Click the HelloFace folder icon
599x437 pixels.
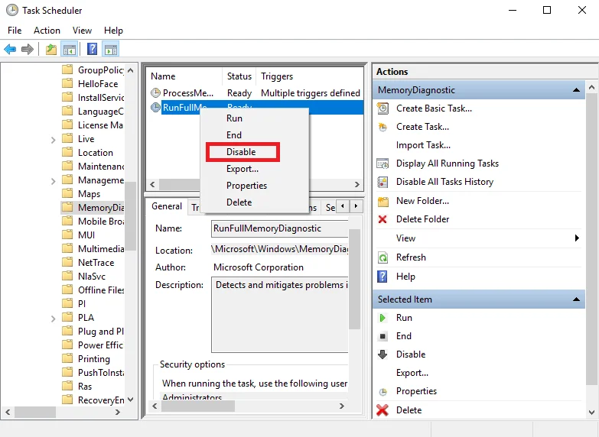point(67,83)
